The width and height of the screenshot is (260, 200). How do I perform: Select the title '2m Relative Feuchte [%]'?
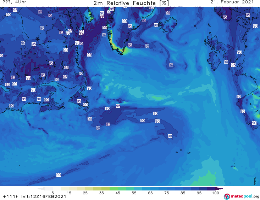(131, 3)
